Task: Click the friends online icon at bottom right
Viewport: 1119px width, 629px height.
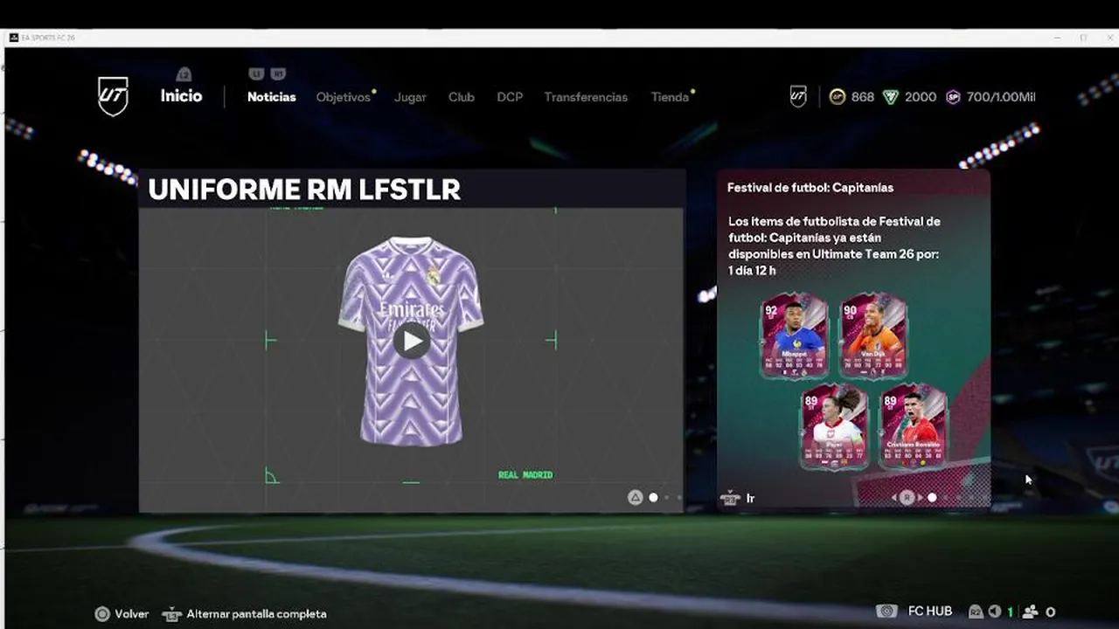Action: pyautogui.click(x=1030, y=612)
